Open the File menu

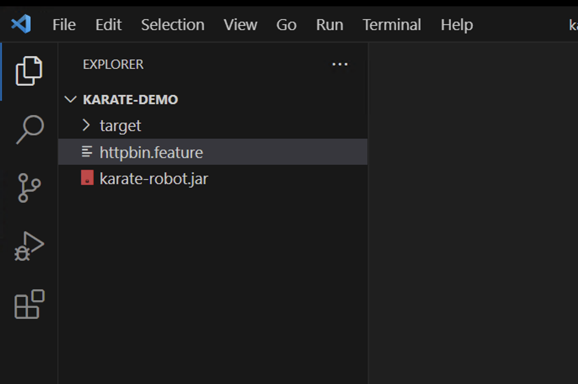click(x=64, y=25)
